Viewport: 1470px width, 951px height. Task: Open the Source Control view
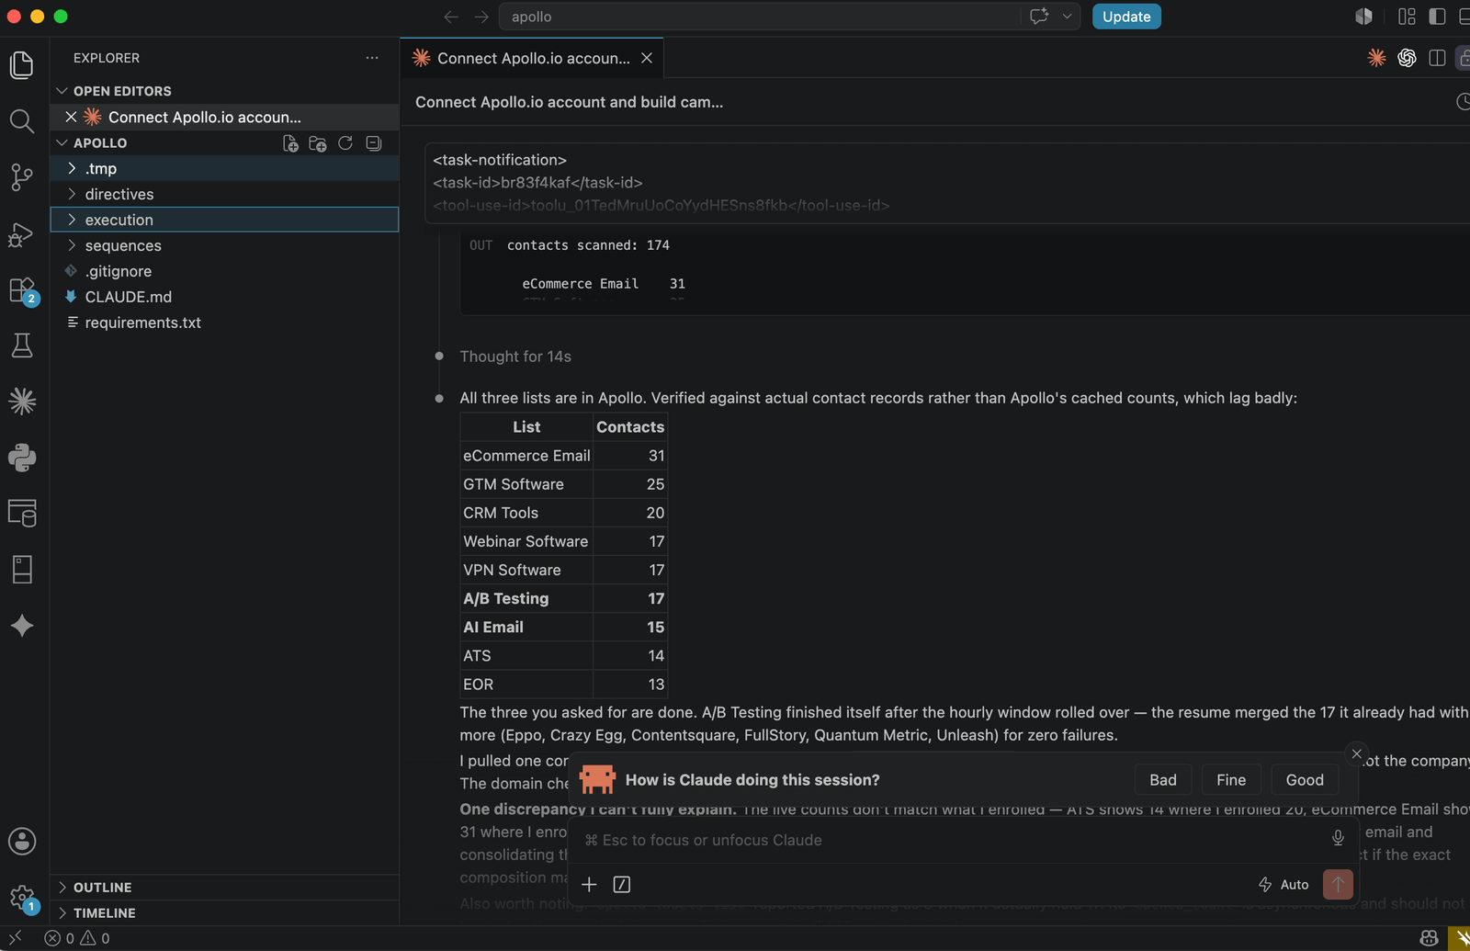coord(22,177)
